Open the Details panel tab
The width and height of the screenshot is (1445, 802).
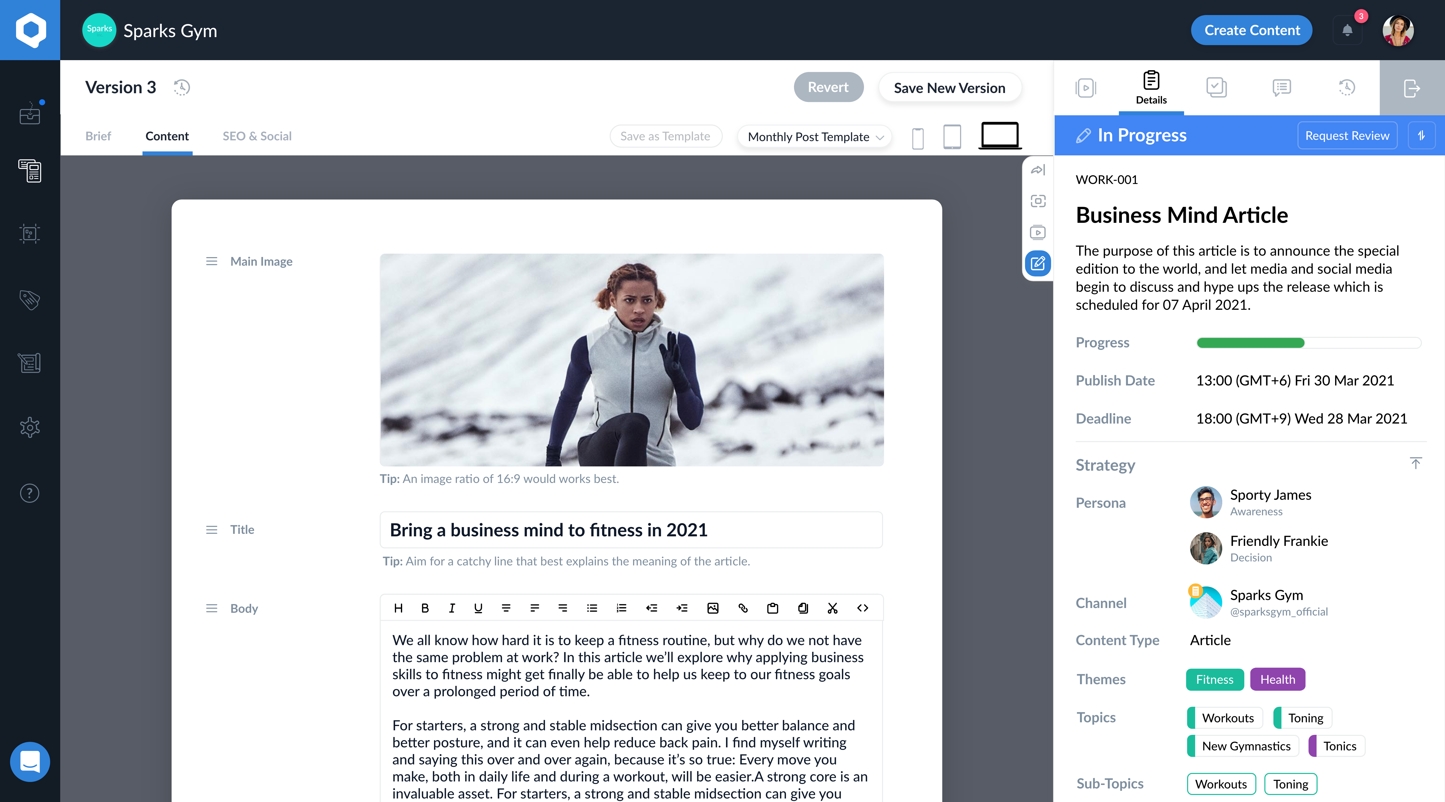pos(1151,87)
